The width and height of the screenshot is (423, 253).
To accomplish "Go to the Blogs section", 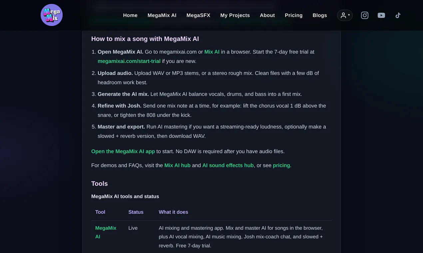I will click(320, 15).
